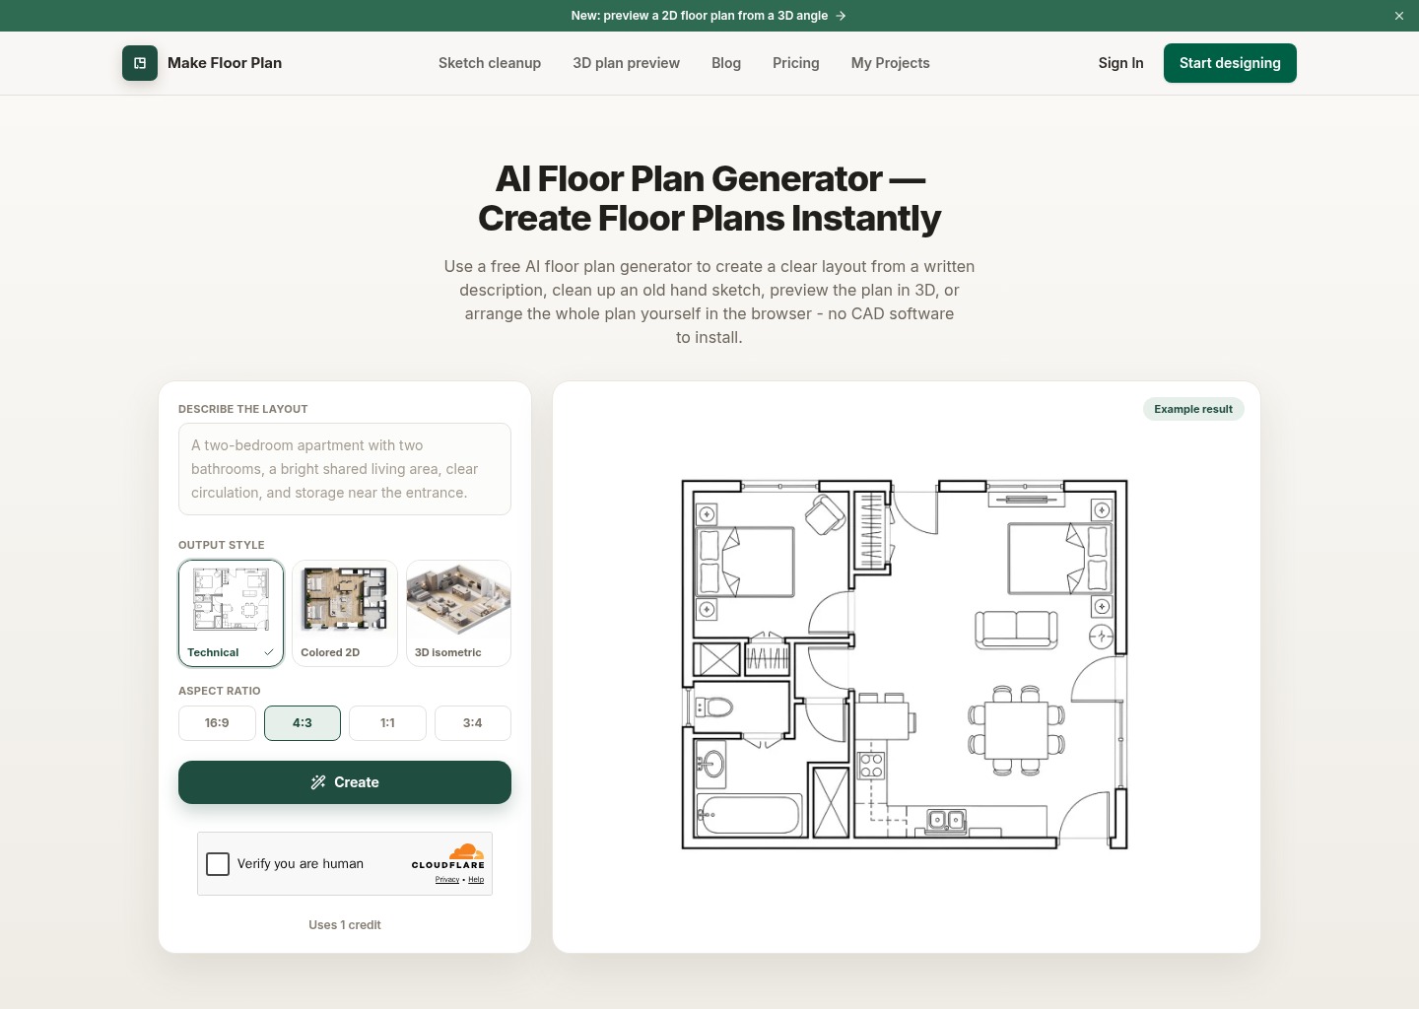
Task: Click the Example result badge
Action: 1193,409
